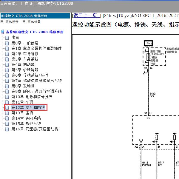This screenshot has width=179, height=179.
Task: Click the page icon beside 序言
Action: (7, 38)
